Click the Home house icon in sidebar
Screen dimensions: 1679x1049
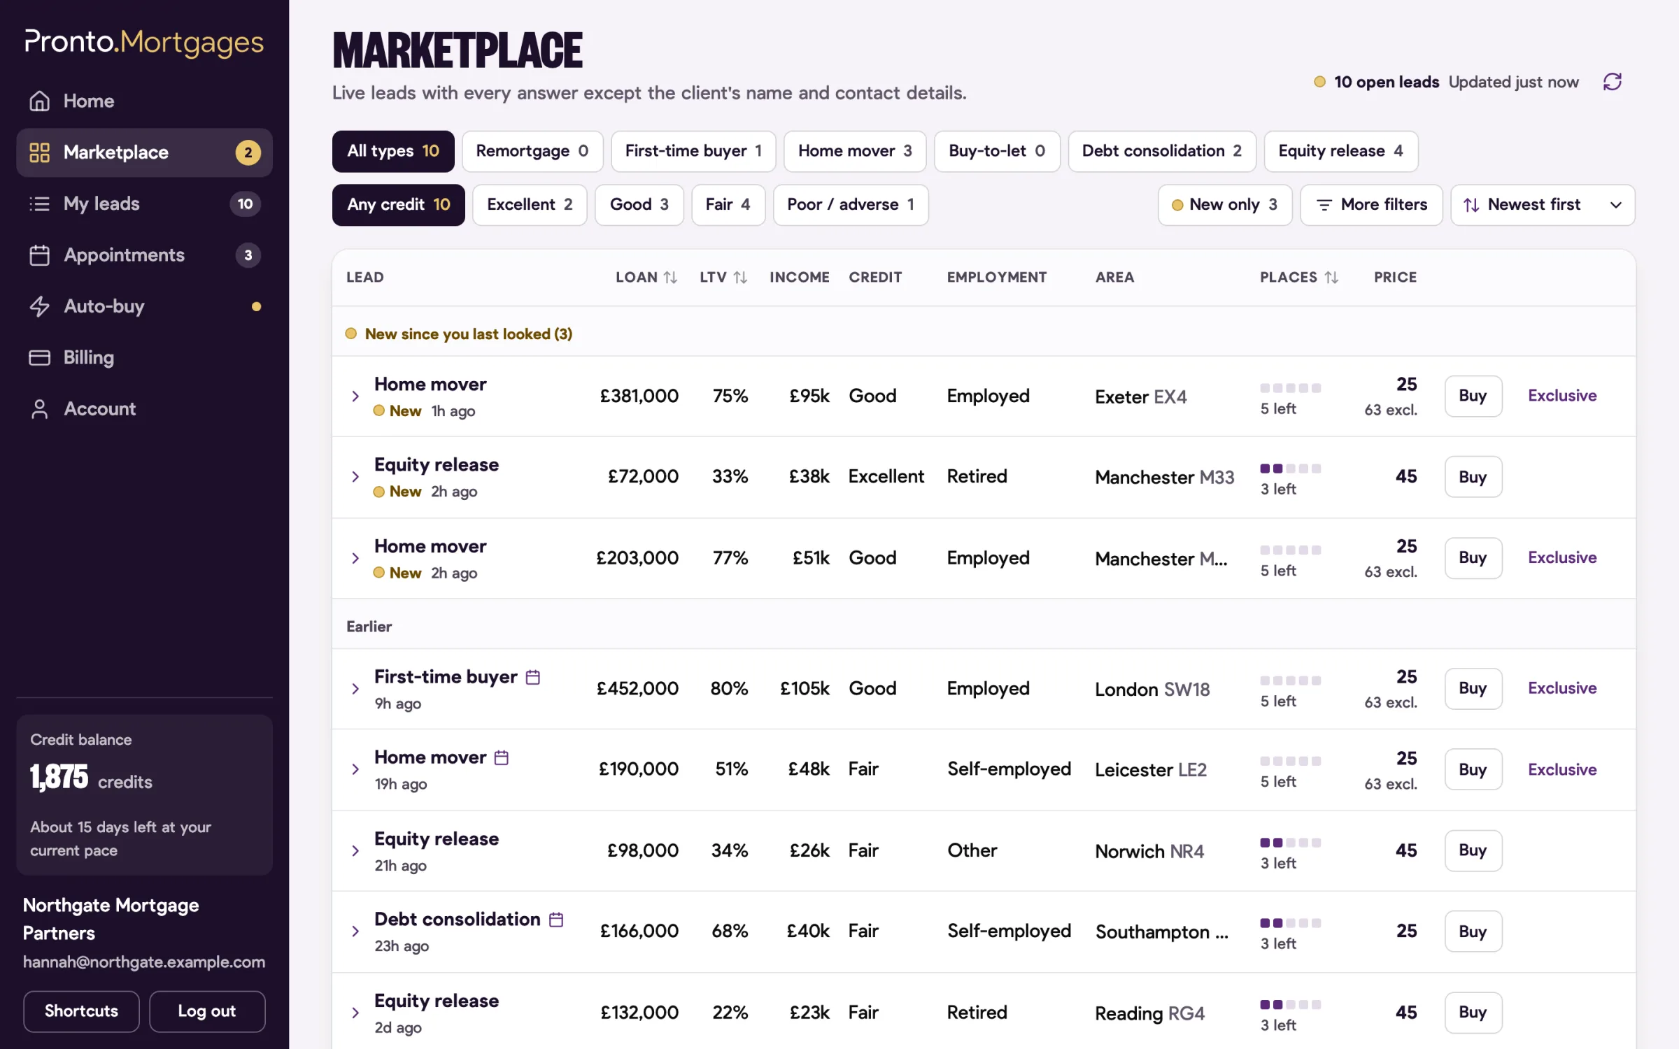[x=39, y=101]
